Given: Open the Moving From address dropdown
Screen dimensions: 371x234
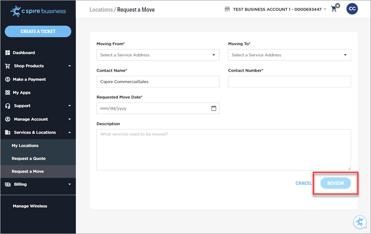Looking at the screenshot, I should (x=158, y=55).
